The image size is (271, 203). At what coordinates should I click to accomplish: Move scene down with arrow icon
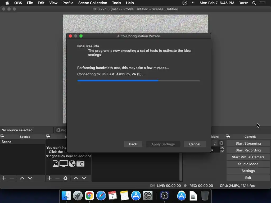(30, 178)
